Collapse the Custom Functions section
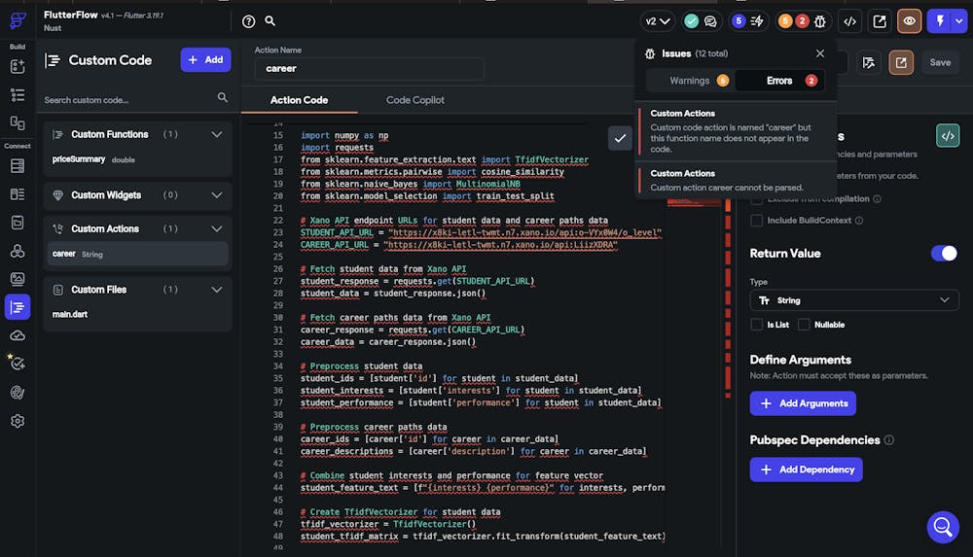This screenshot has width=973, height=557. (x=217, y=134)
